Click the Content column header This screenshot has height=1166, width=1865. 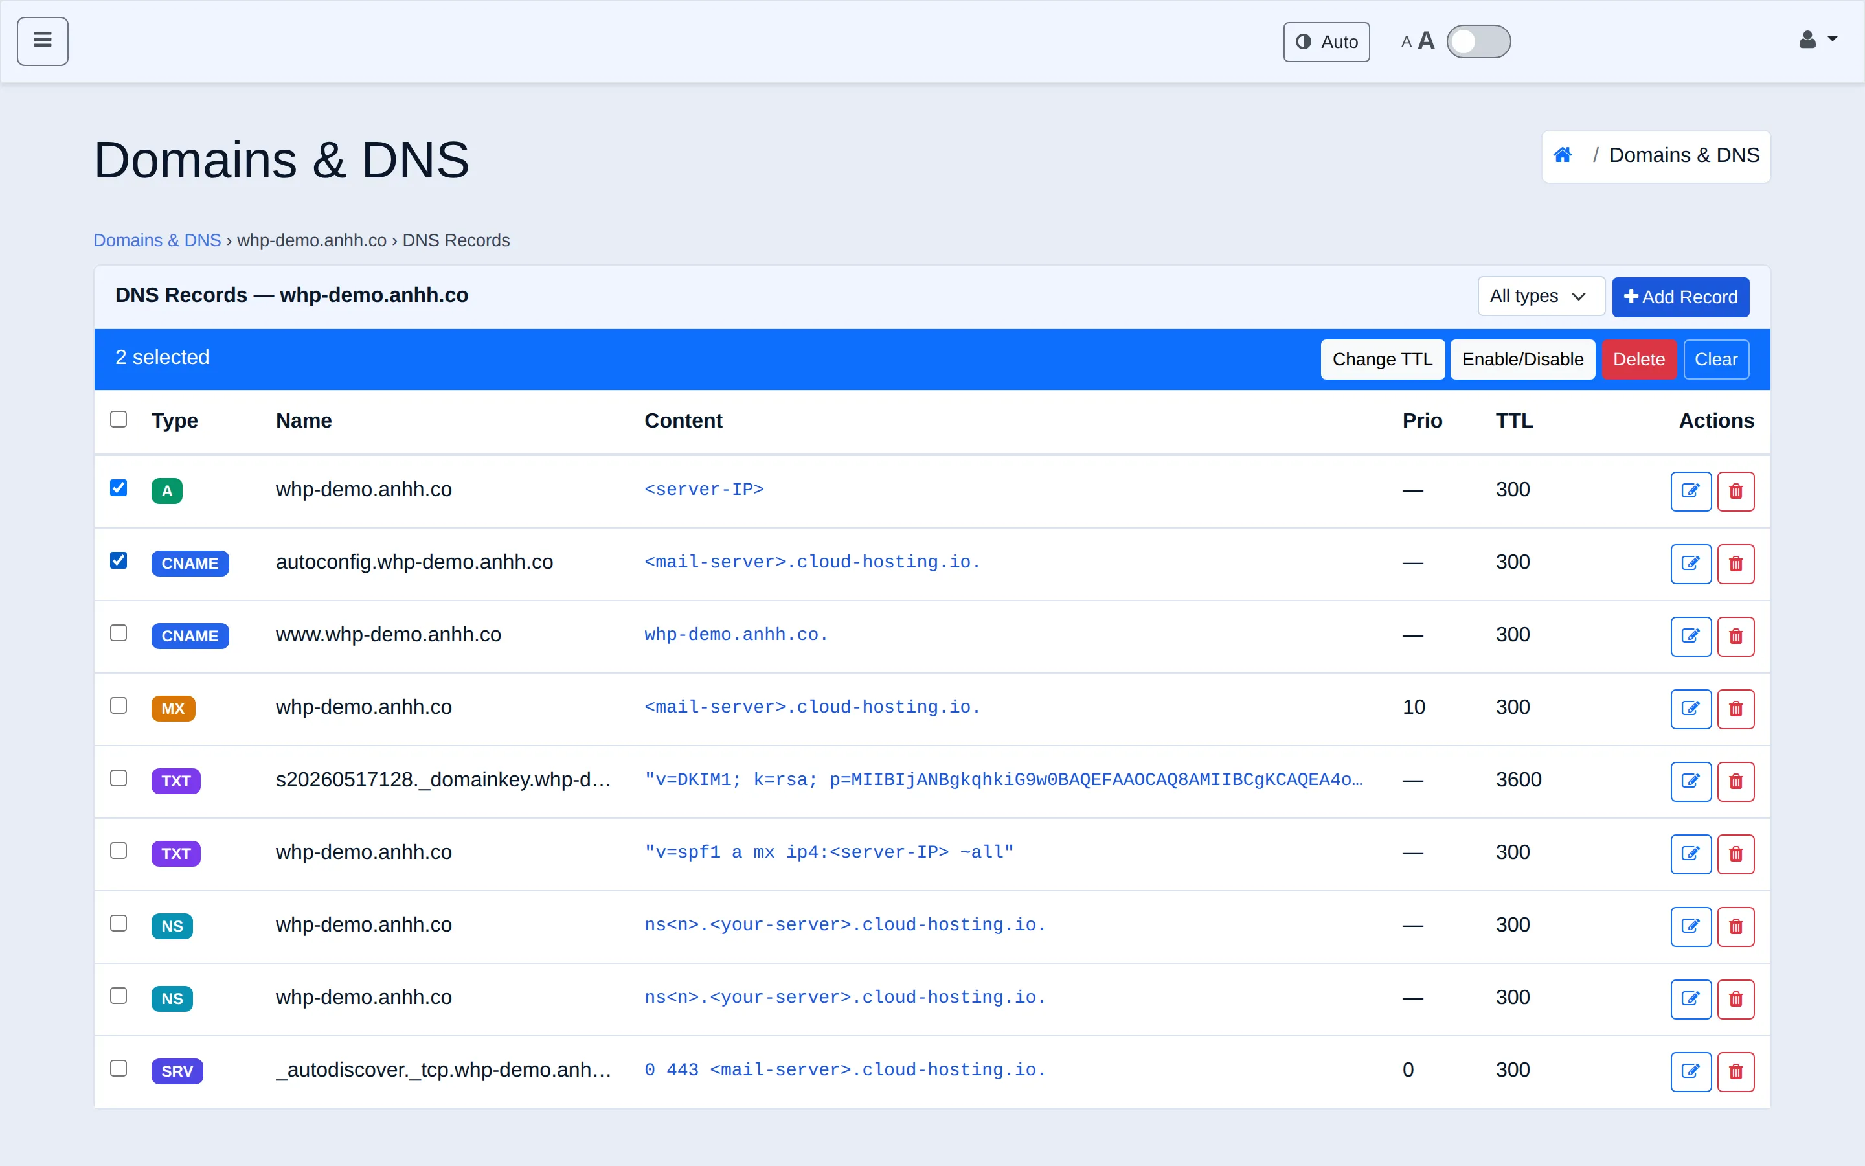tap(683, 420)
